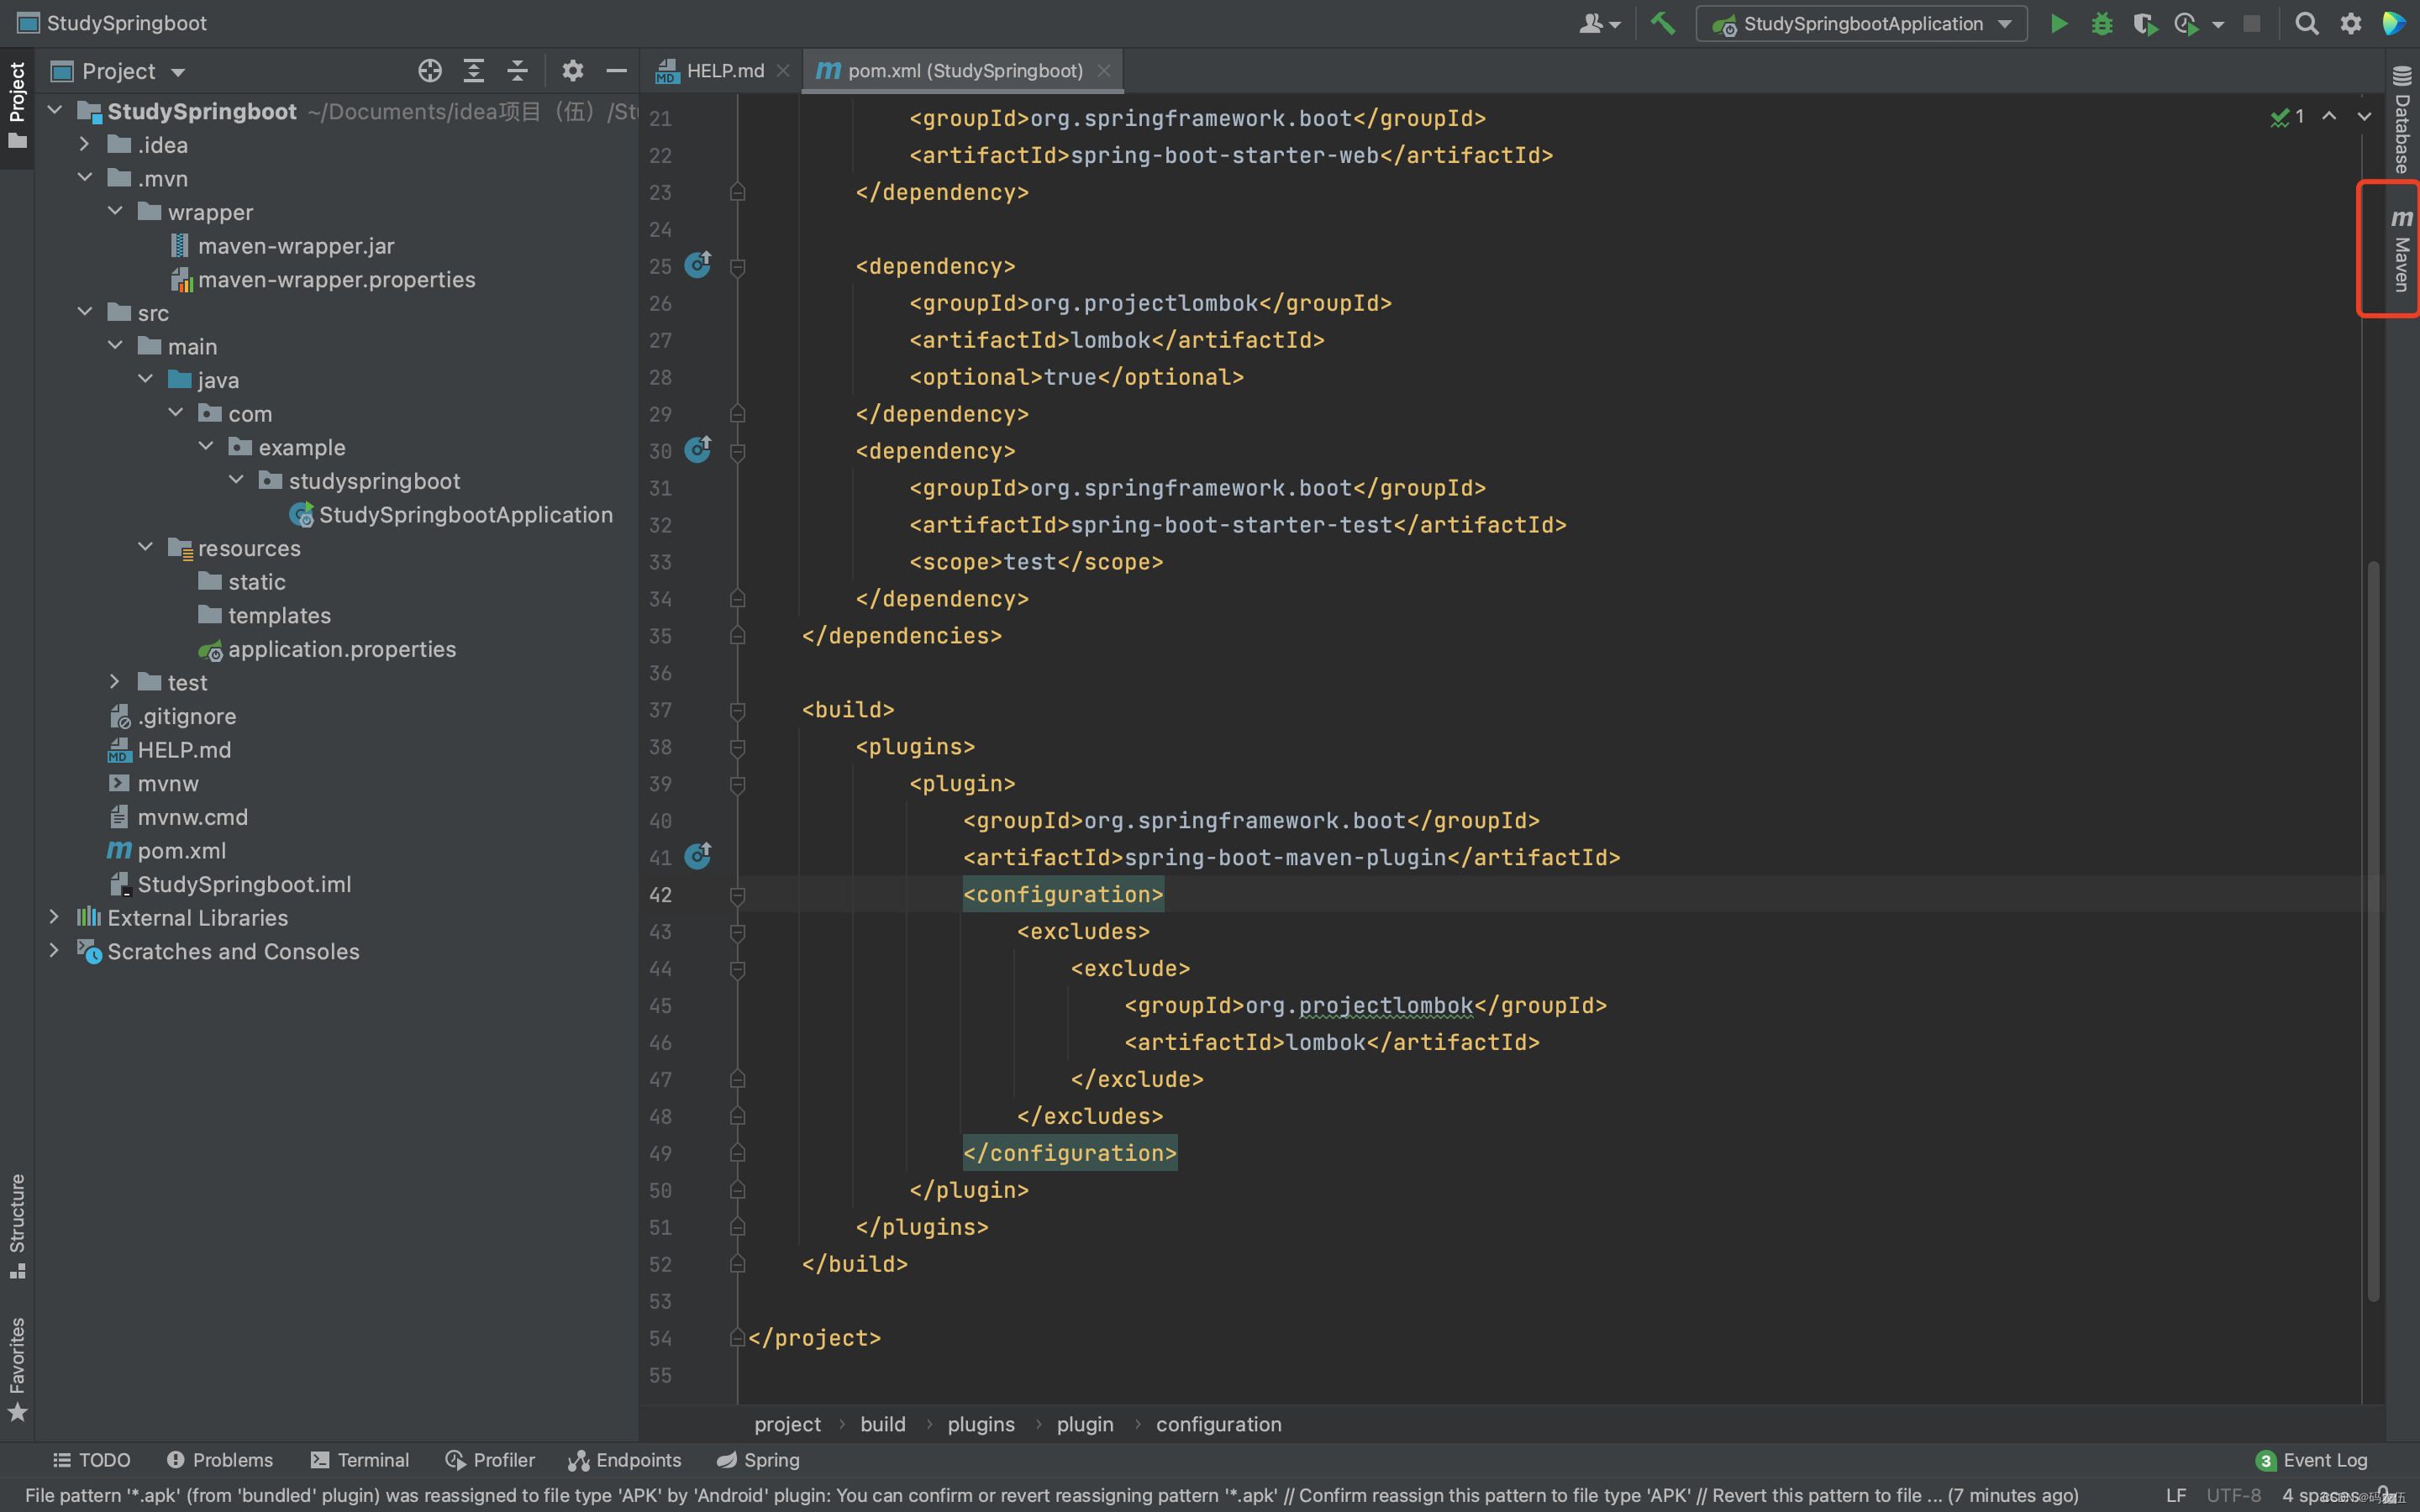Collapse the src folder

point(85,312)
